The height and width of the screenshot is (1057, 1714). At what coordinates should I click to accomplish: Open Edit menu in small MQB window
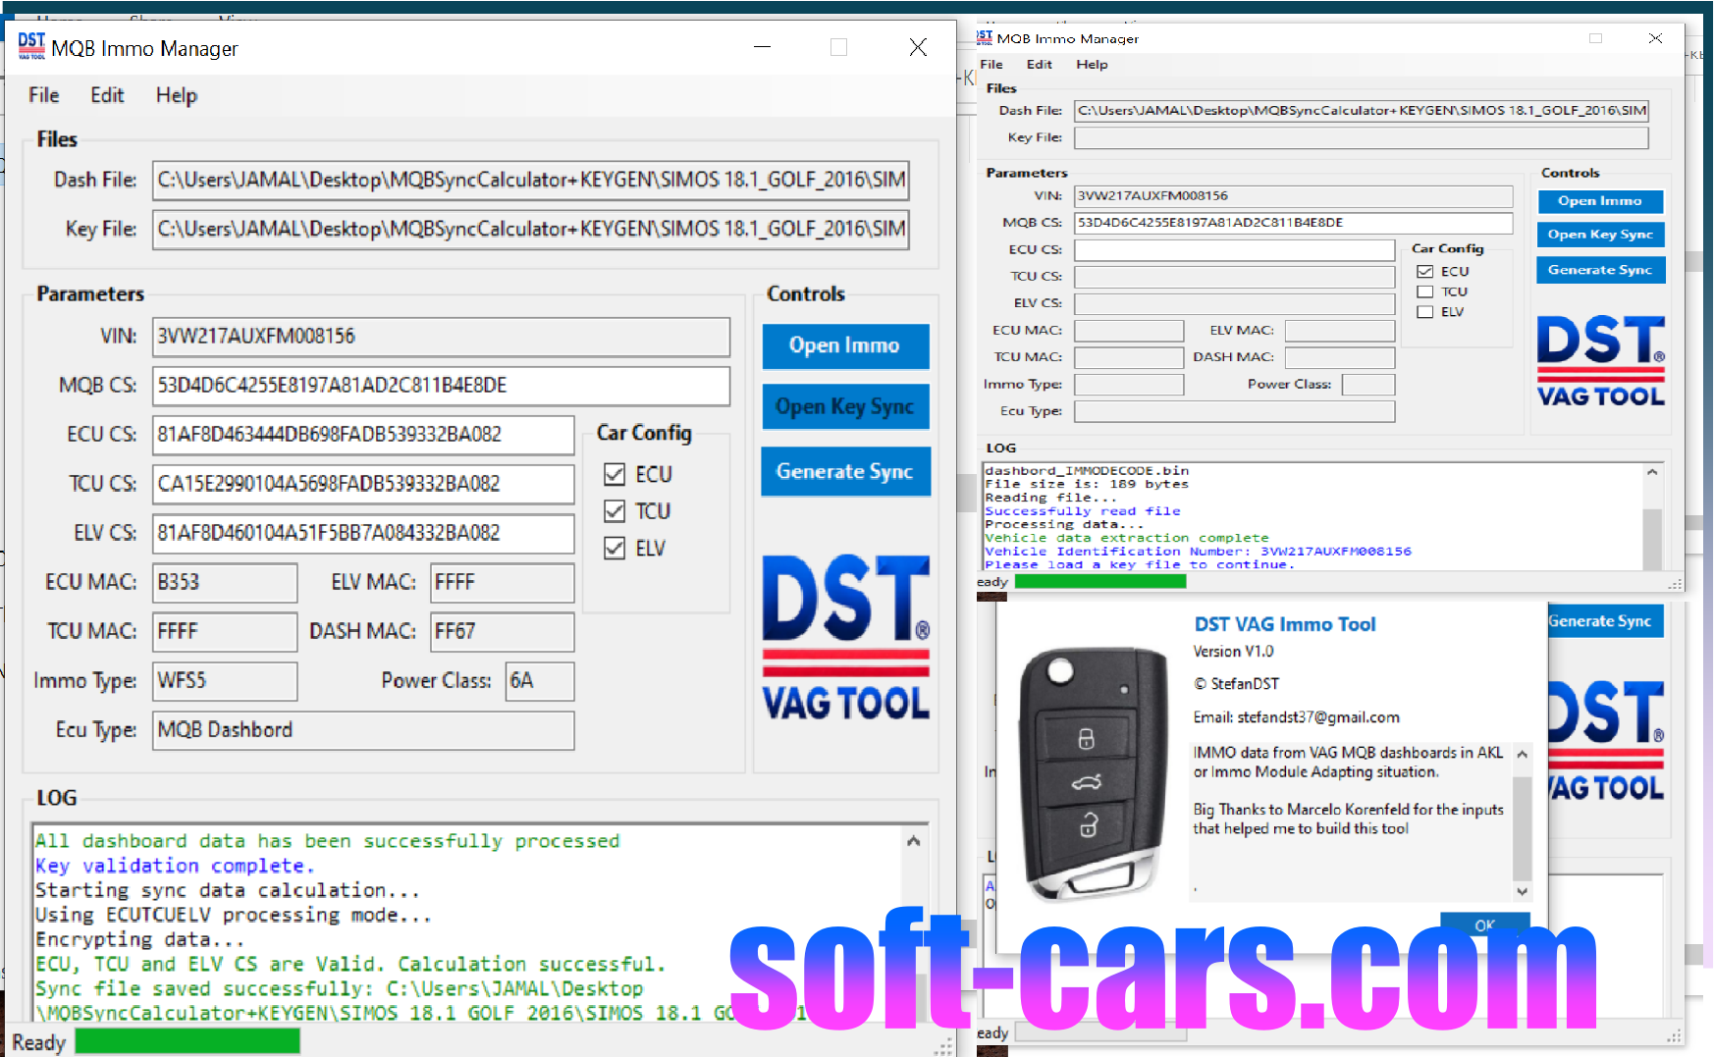pyautogui.click(x=1039, y=65)
